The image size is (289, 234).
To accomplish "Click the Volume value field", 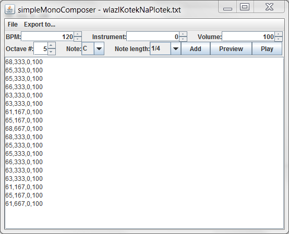I will click(x=248, y=36).
